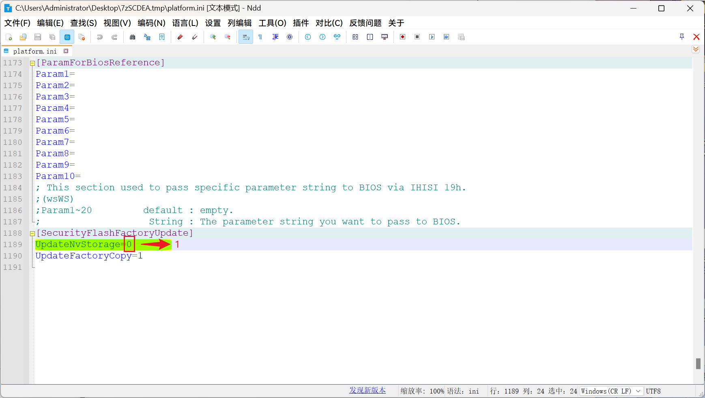Click the split-view bracket icon
705x398 pixels.
pyautogui.click(x=370, y=37)
